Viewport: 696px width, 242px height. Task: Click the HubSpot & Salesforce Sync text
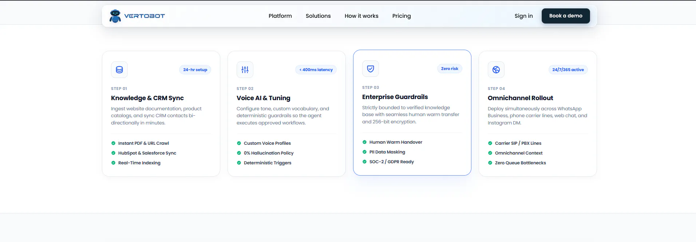[147, 153]
